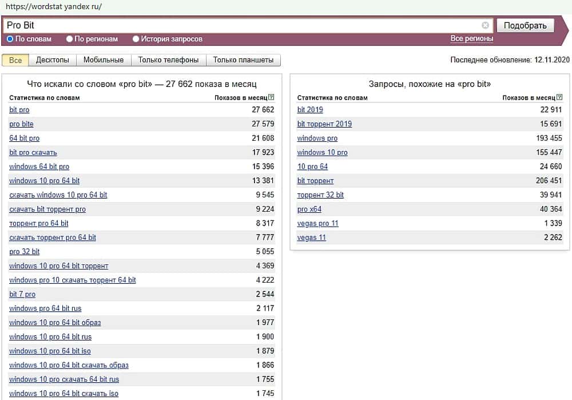572x400 pixels.
Task: Select the 'По словам' radio button
Action: pos(10,39)
